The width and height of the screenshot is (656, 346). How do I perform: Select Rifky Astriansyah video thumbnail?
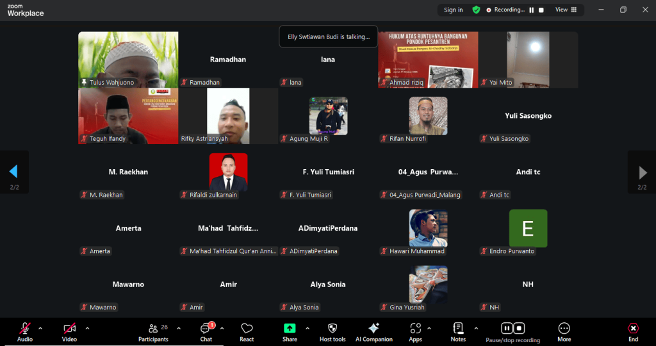(x=229, y=116)
